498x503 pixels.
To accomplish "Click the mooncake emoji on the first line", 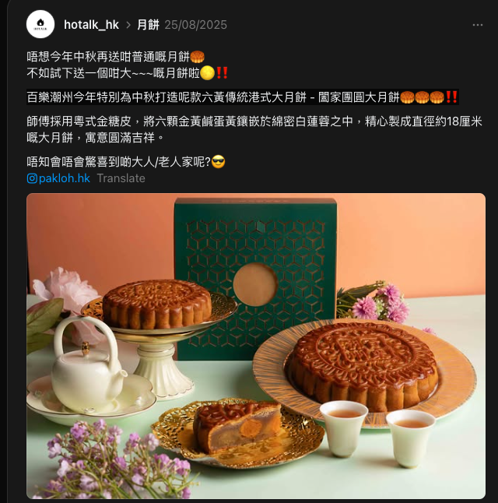I will coord(197,57).
